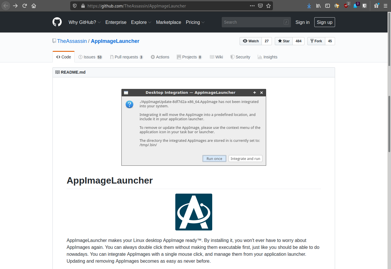
Task: Watch this repository
Action: [x=251, y=41]
